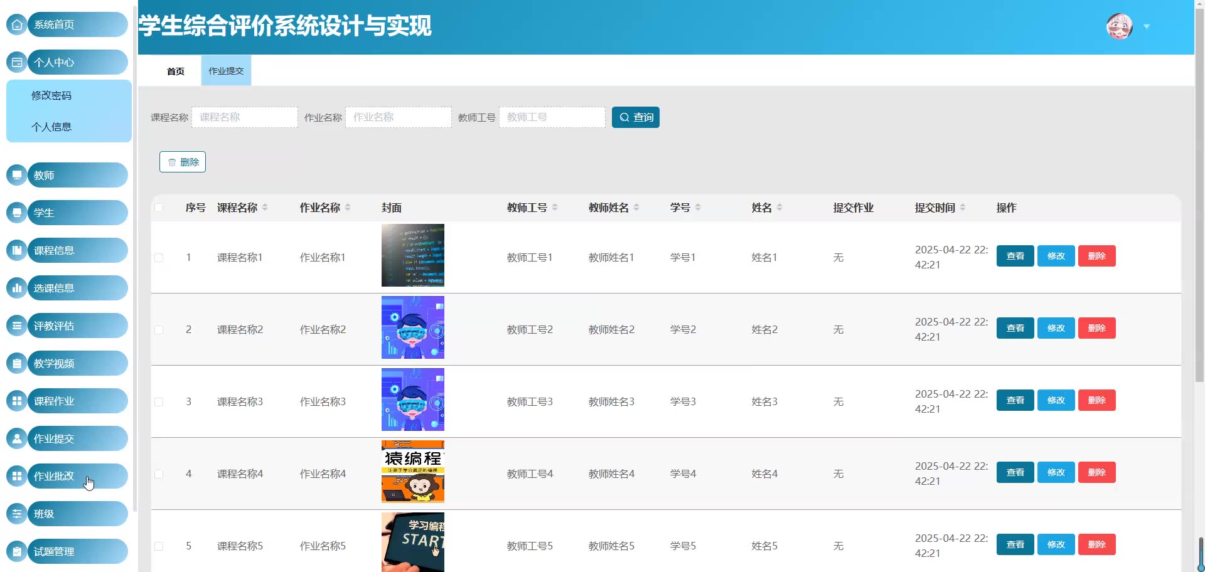
Task: Click the clipboard icon beside 教学视频
Action: pyautogui.click(x=17, y=363)
